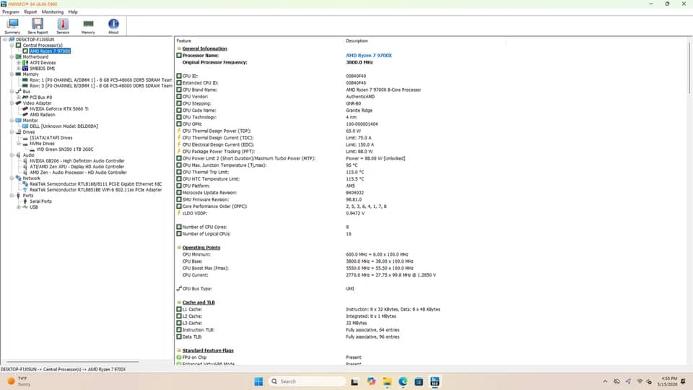Select NVIDIA GeForce RTX 5060 Ti

58,109
